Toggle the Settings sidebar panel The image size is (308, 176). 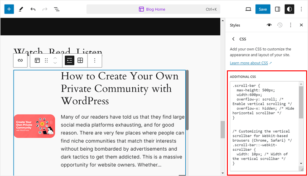tap(277, 9)
